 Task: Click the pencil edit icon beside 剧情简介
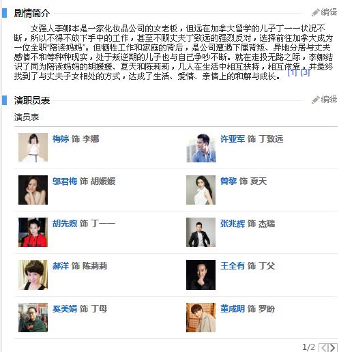pos(315,12)
